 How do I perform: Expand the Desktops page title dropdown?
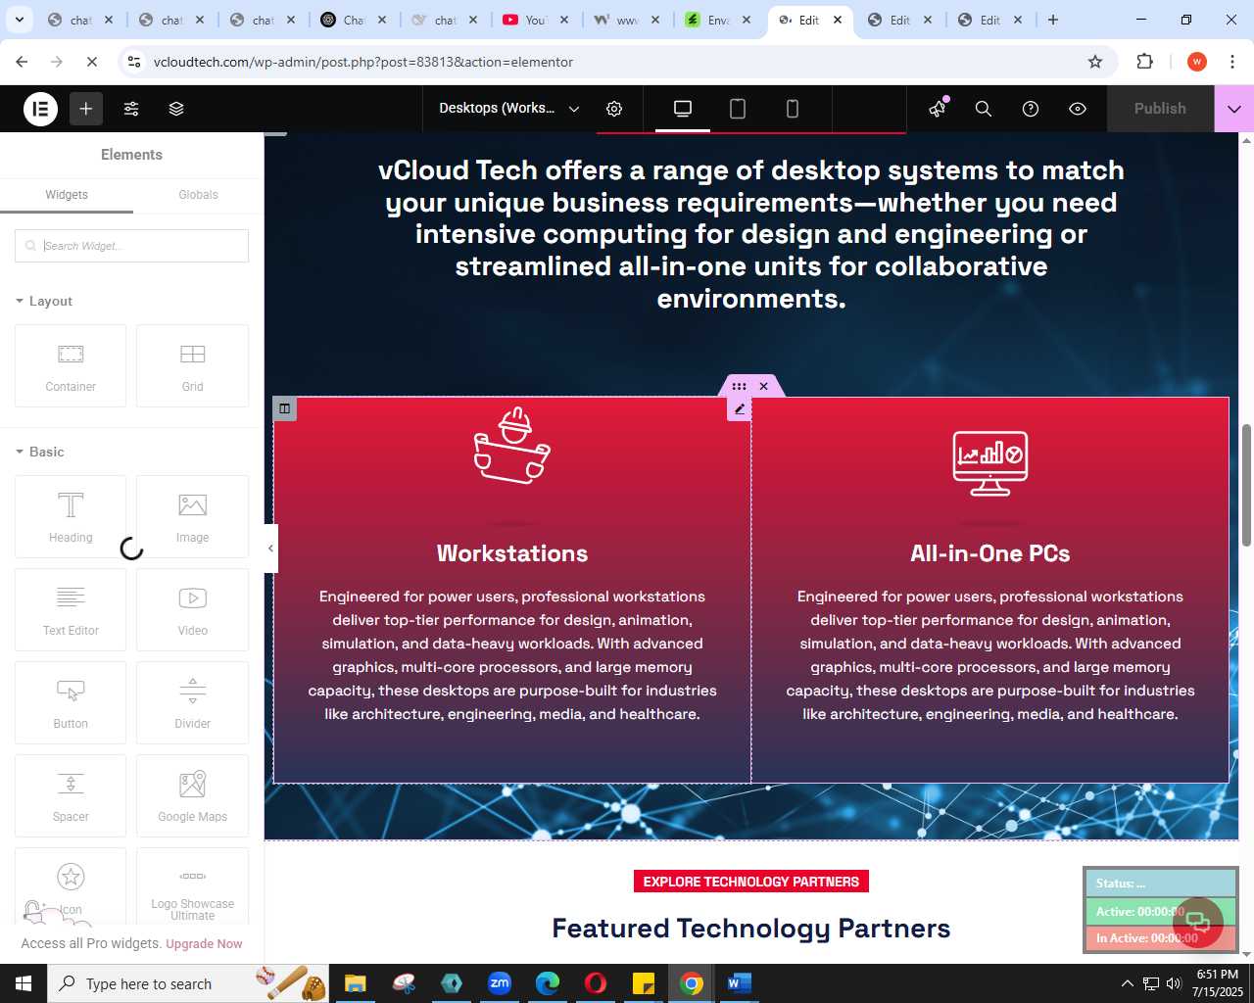[574, 109]
